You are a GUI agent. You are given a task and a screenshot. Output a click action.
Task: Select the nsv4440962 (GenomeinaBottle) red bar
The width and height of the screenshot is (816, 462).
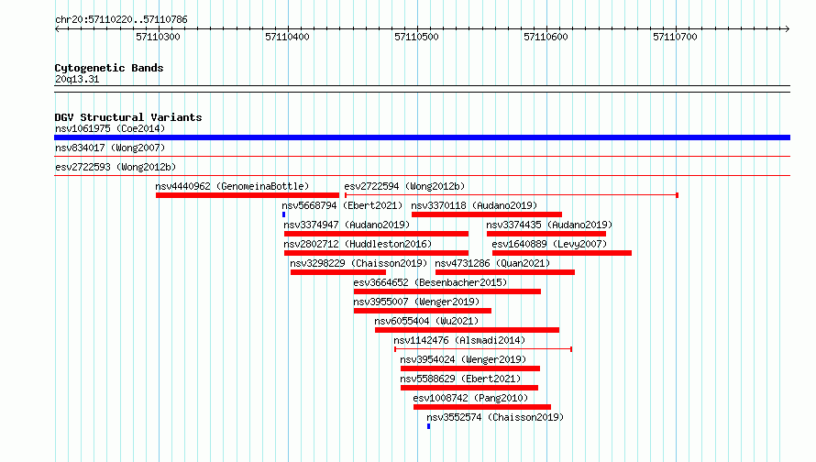pyautogui.click(x=248, y=195)
